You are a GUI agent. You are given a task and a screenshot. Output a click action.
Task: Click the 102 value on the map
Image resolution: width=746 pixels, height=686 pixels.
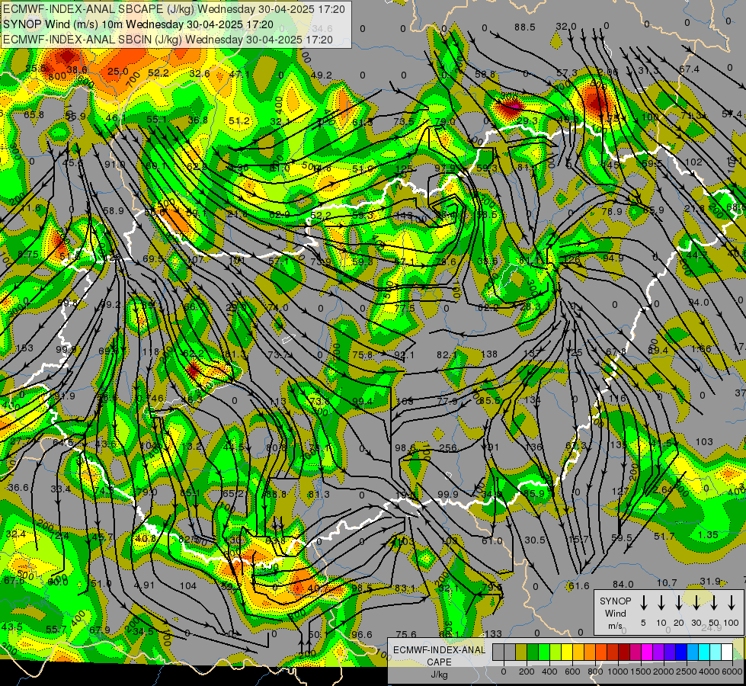[693, 162]
